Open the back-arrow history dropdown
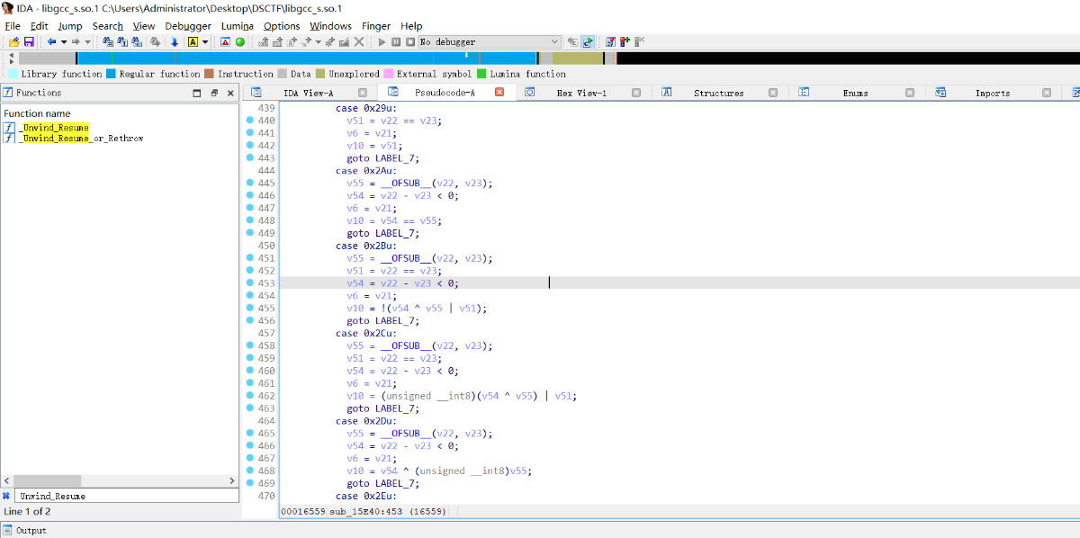This screenshot has height=538, width=1080. [64, 42]
